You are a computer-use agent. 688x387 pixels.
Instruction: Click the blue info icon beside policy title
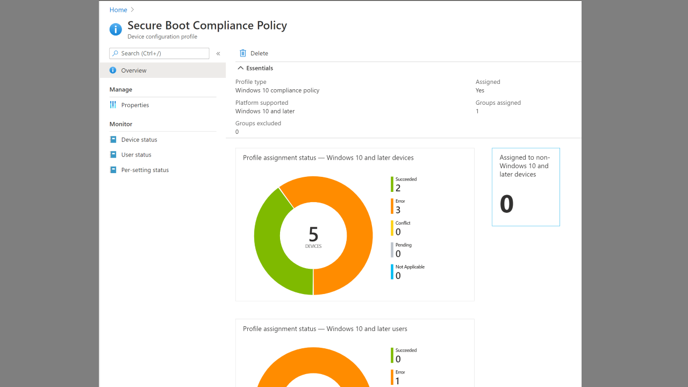[116, 29]
